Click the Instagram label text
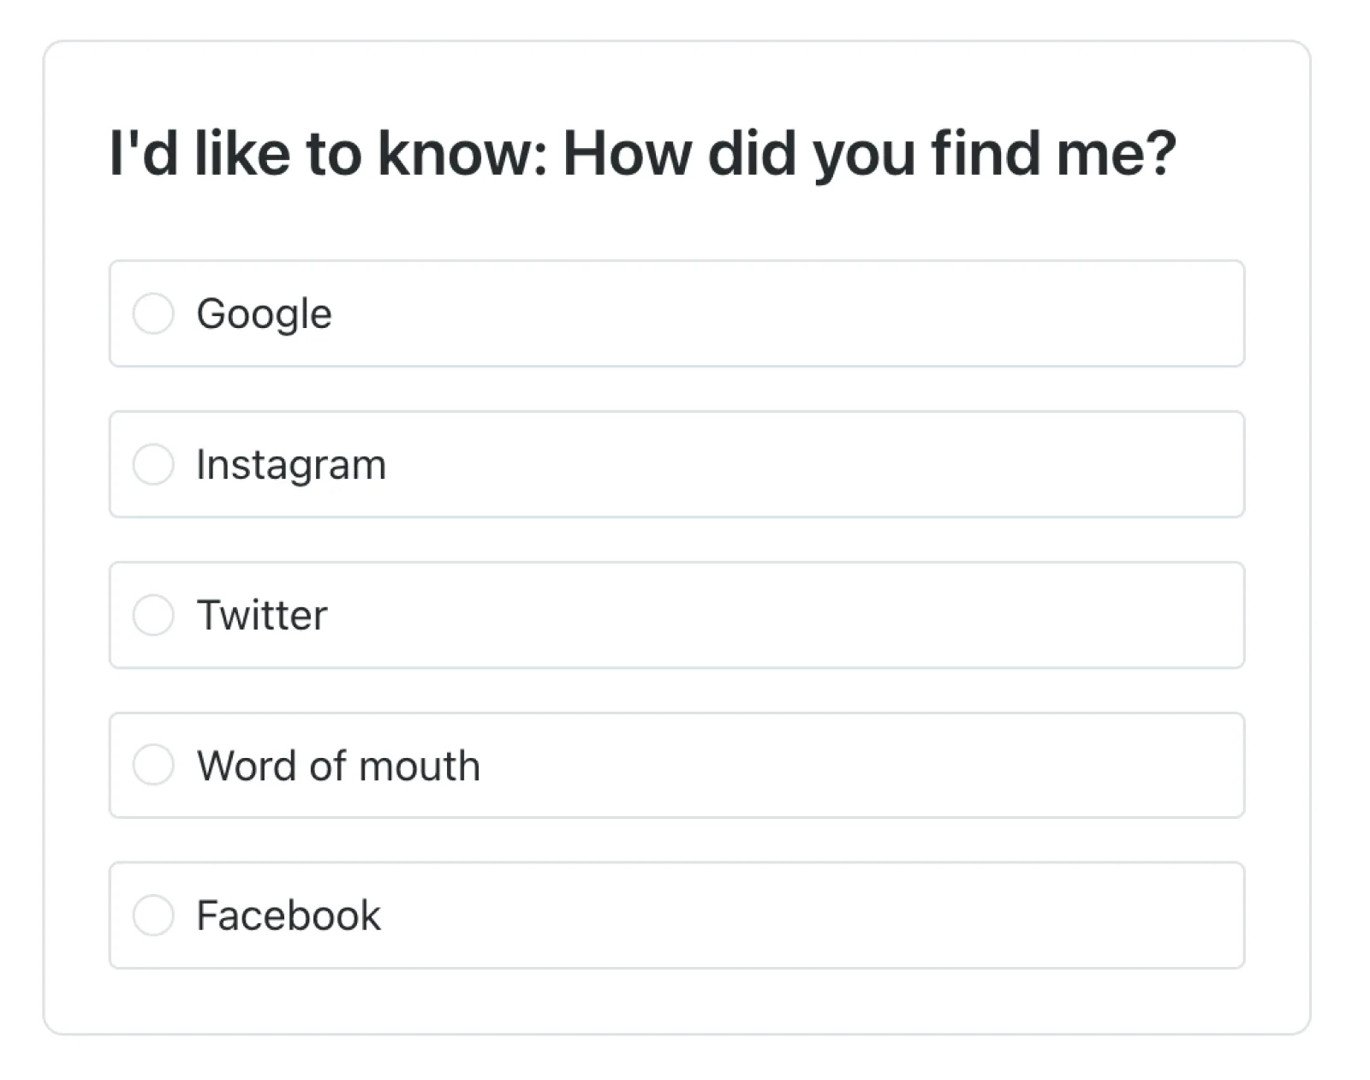This screenshot has height=1080, width=1370. (x=291, y=465)
